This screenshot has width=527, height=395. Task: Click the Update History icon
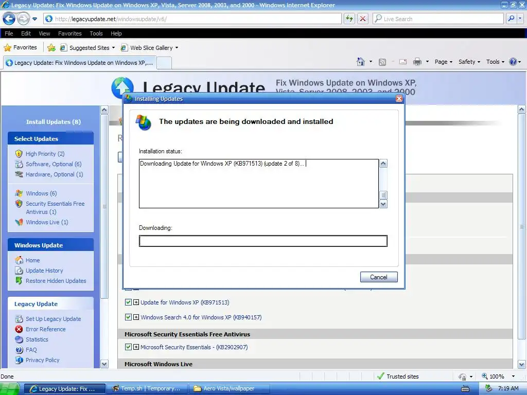[19, 271]
